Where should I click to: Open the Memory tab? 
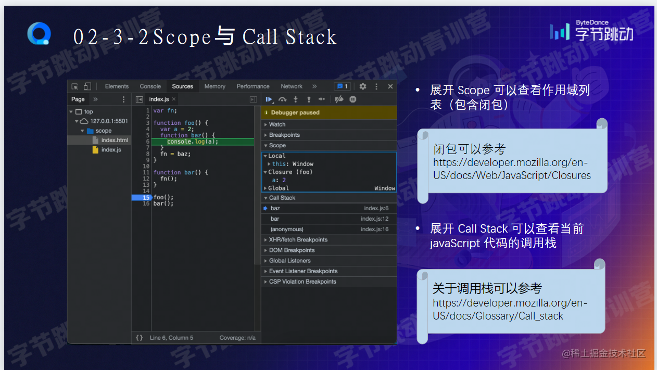point(215,86)
